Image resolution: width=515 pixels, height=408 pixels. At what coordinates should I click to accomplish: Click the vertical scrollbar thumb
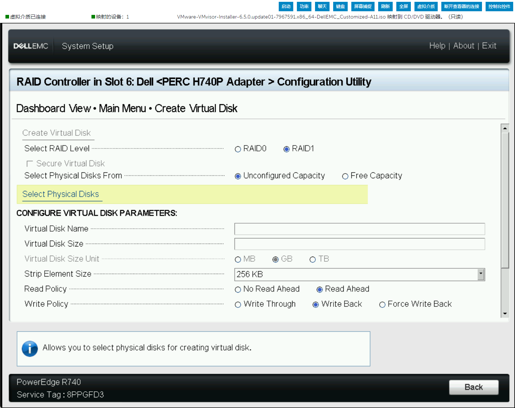pos(505,200)
